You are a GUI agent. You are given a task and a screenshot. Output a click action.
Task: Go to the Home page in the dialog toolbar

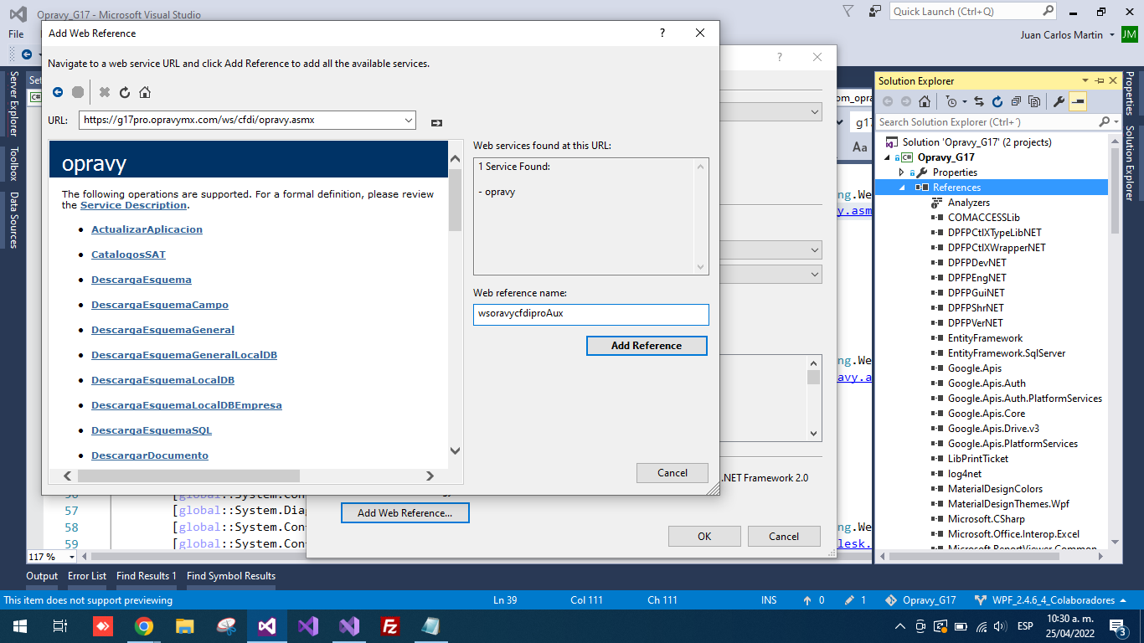145,92
